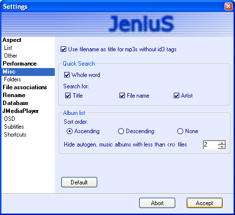Toggle the File name search checkbox

pyautogui.click(x=122, y=96)
